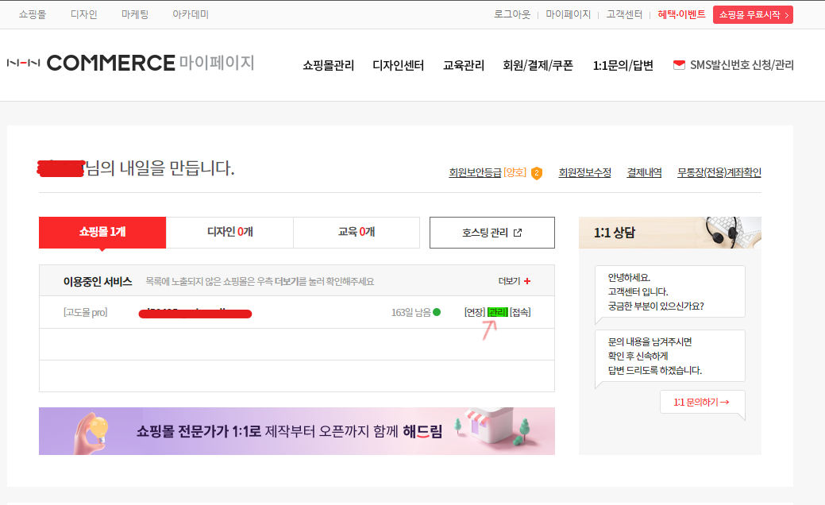
Task: Click the 163일 남음 text
Action: tap(411, 313)
